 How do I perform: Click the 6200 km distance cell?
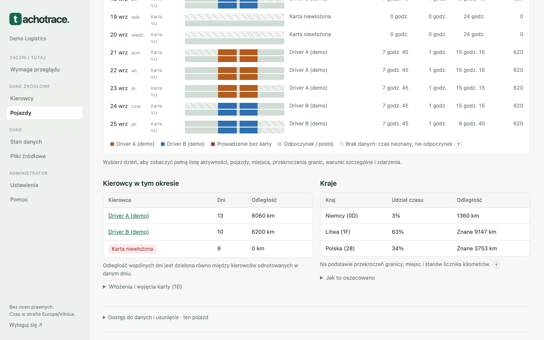pyautogui.click(x=263, y=232)
